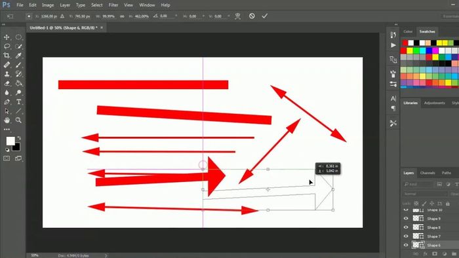Hide the Shape 7 layer
Viewport: 459px width, 258px height.
[x=406, y=236]
